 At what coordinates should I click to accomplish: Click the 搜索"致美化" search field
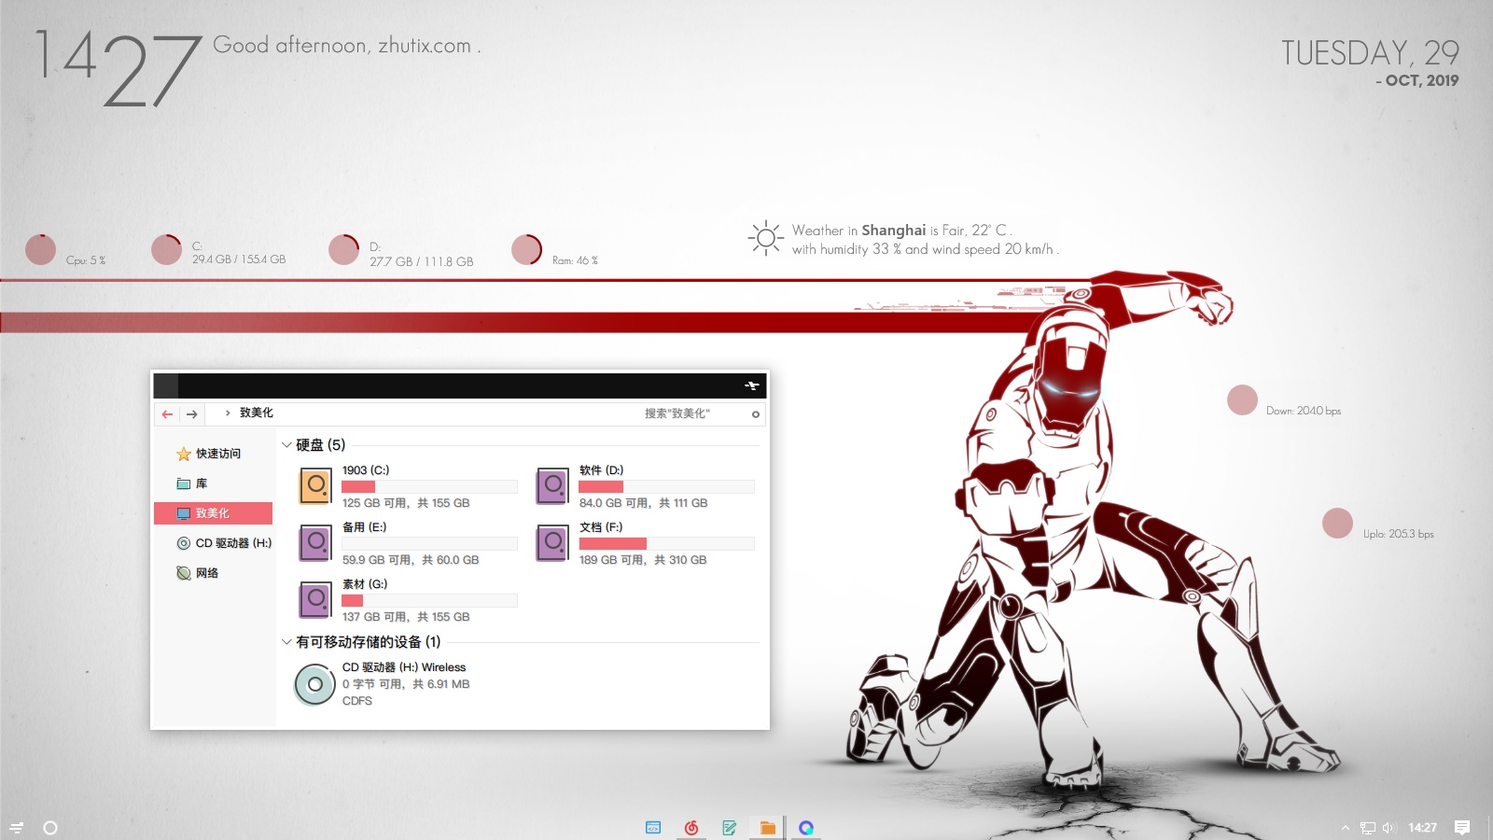691,413
